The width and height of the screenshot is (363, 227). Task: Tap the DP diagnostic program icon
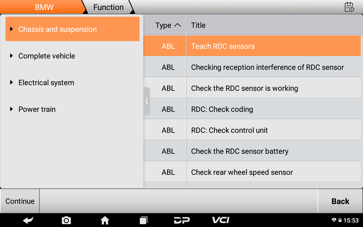click(182, 220)
